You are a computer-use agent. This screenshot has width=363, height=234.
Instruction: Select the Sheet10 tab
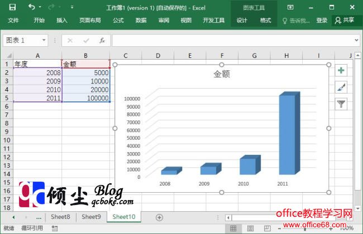[124, 217]
